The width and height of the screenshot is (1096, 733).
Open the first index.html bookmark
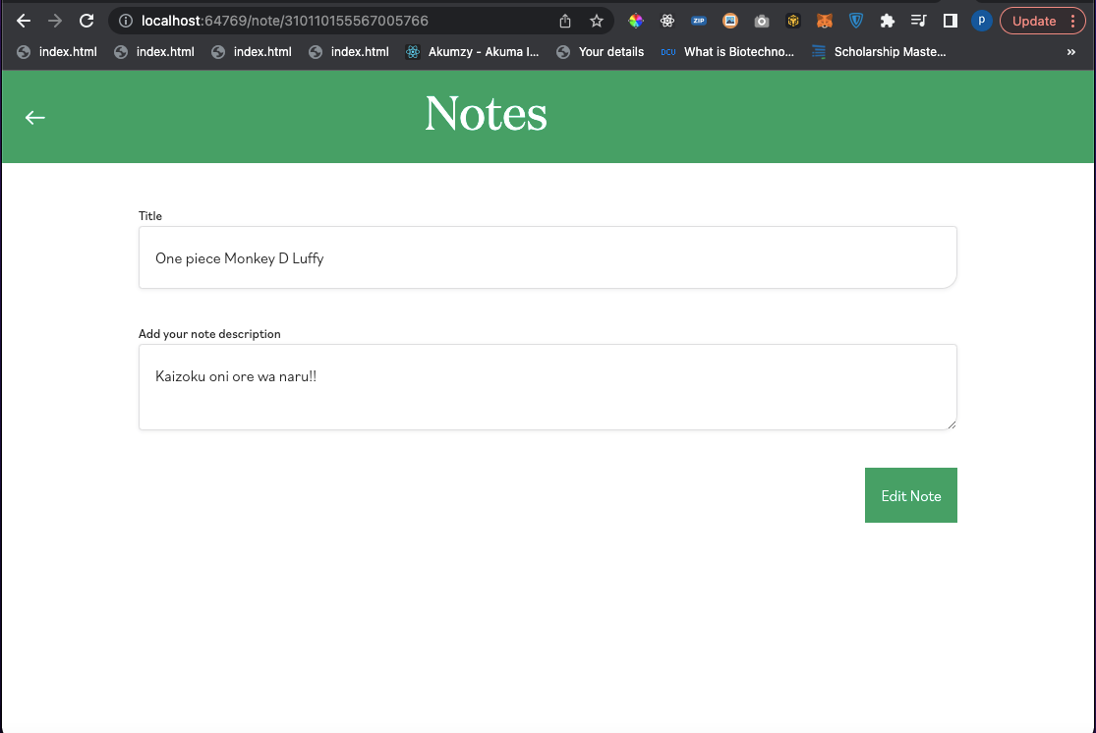57,52
